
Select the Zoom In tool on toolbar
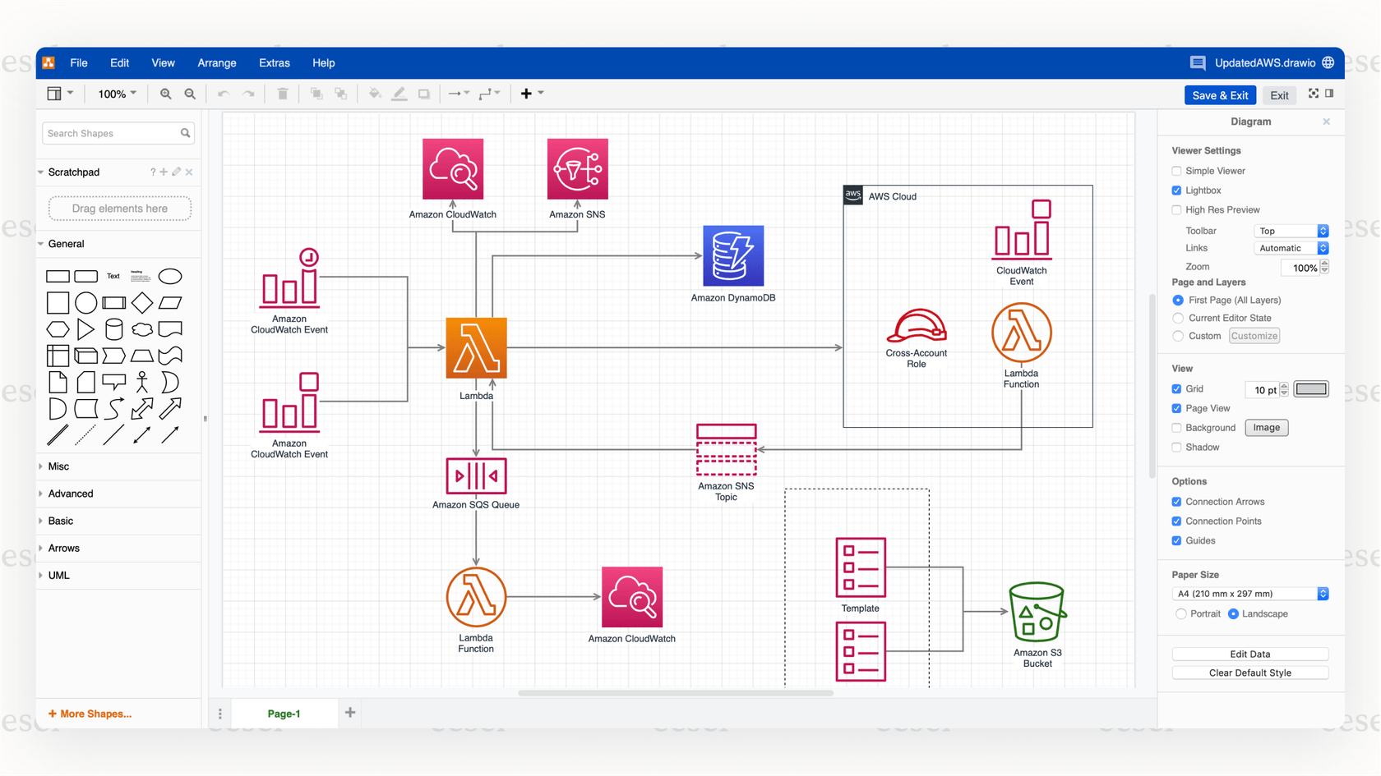[x=164, y=94]
